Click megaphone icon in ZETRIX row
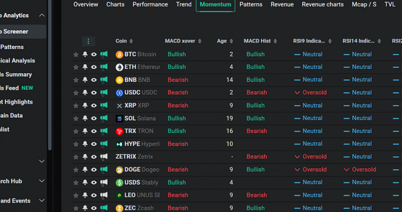Viewport: 402px width, 212px height. click(x=104, y=156)
